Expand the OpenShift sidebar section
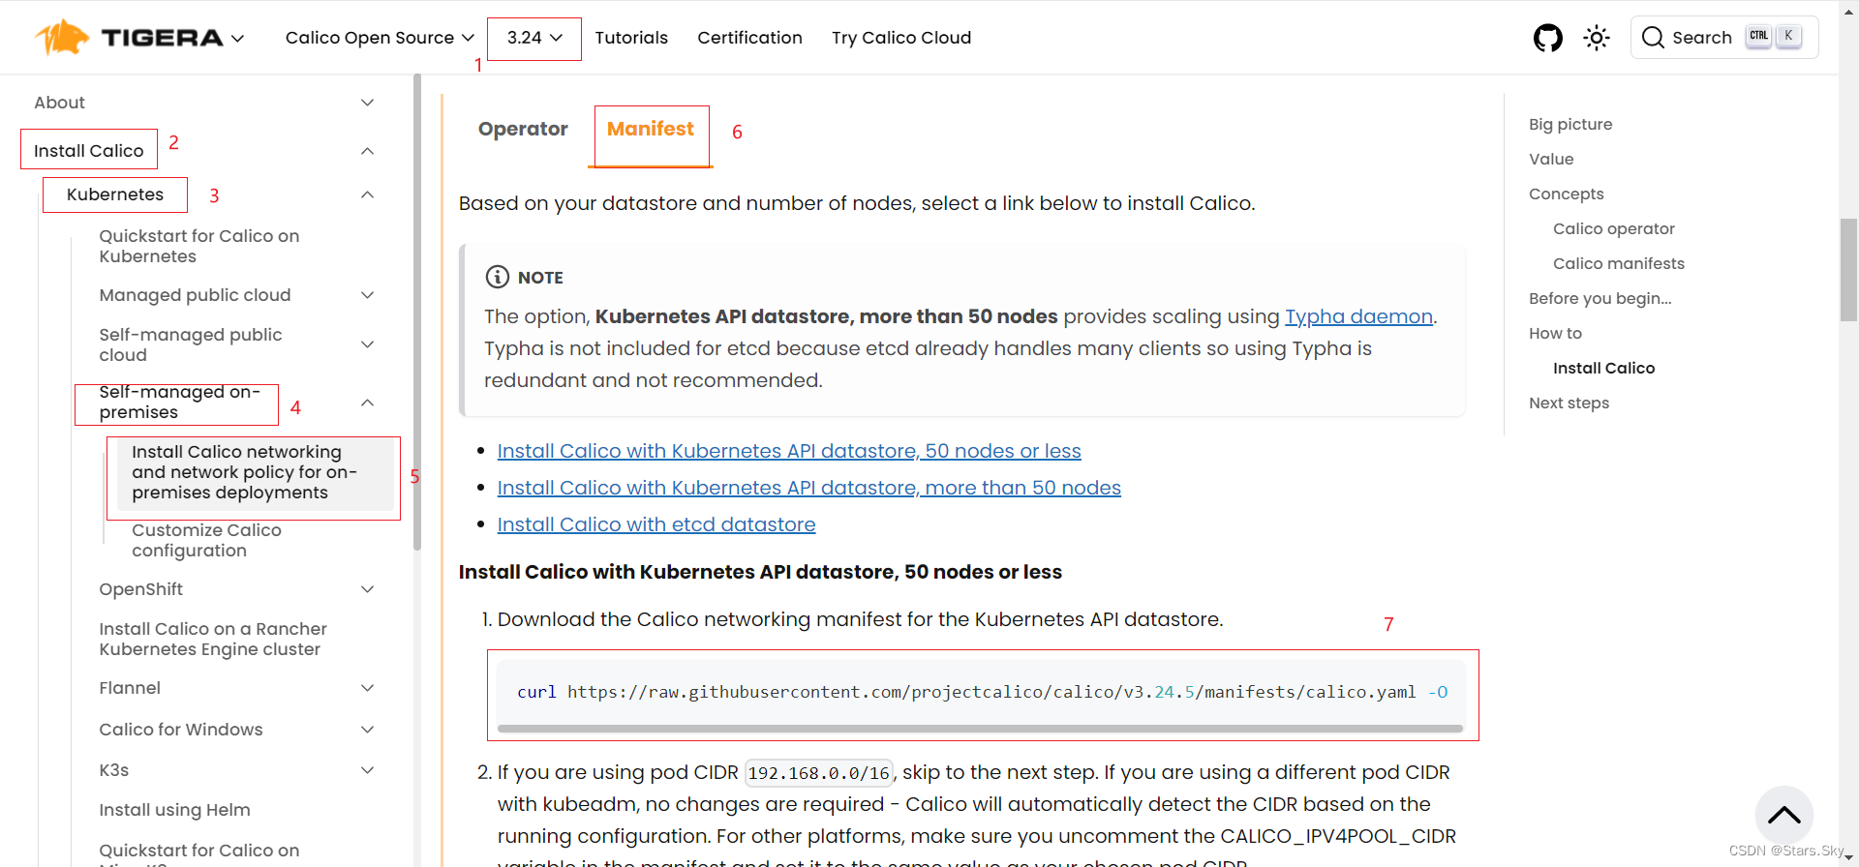Viewport: 1859px width, 867px height. coord(367,589)
